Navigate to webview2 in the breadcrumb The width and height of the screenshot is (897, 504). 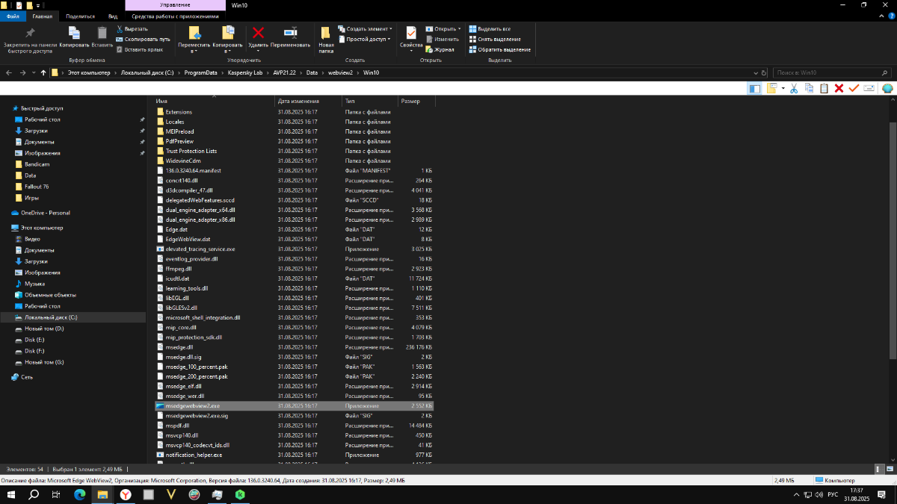point(339,72)
